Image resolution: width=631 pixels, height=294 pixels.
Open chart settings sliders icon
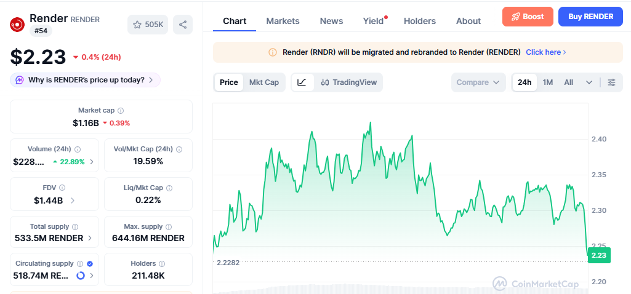point(612,82)
